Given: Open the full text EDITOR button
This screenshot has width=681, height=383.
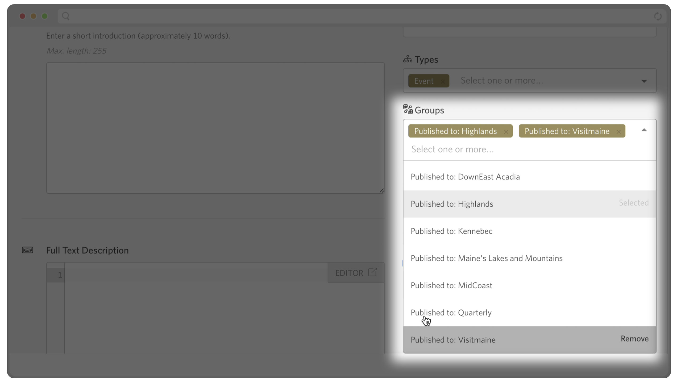Looking at the screenshot, I should 356,273.
